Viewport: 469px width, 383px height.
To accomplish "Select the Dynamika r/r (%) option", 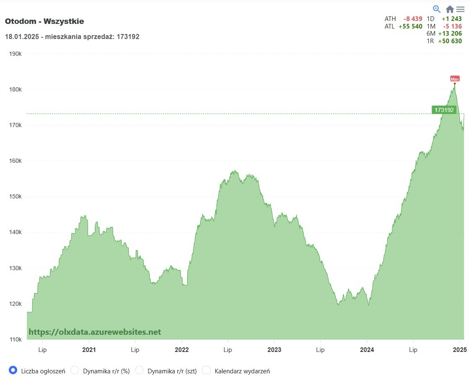I will click(75, 370).
